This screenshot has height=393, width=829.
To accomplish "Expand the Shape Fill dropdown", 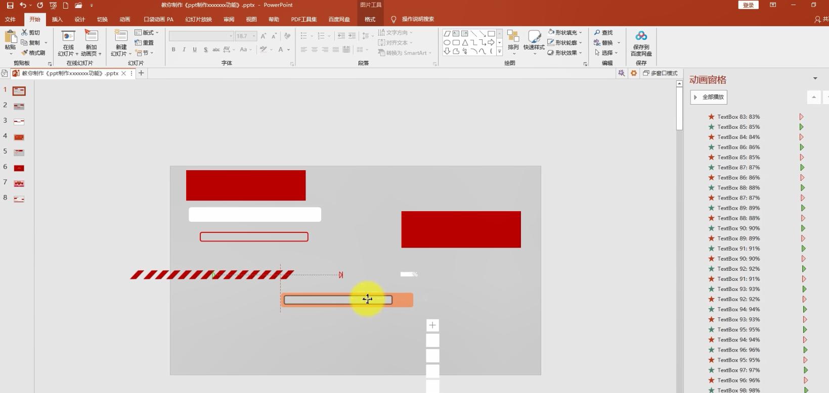I will click(x=580, y=32).
